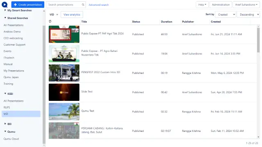The image size is (262, 147).
Task: Open the Sort by Created dropdown
Action: 226,15
